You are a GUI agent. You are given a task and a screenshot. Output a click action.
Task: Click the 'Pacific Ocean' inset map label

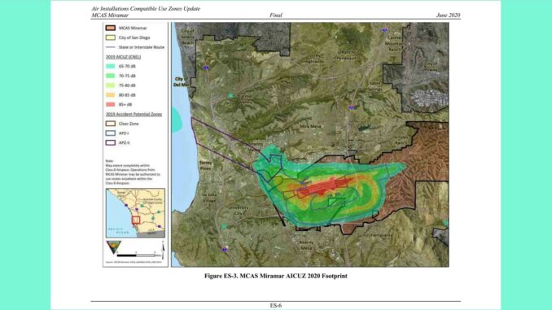click(x=118, y=231)
